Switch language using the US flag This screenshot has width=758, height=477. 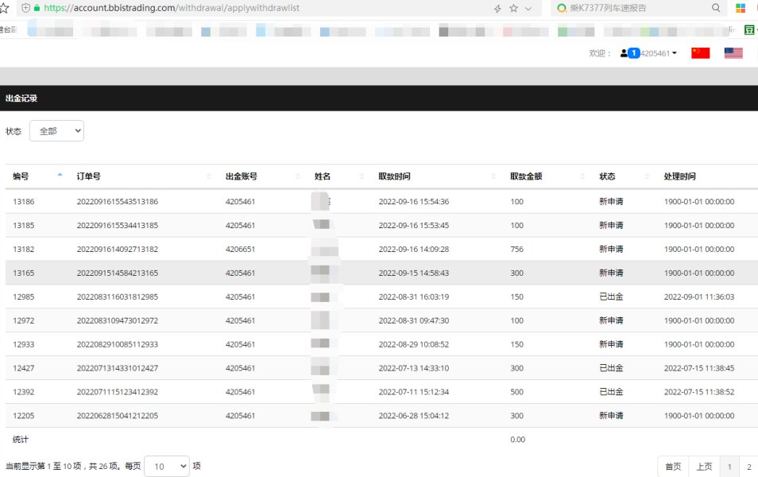(x=733, y=53)
